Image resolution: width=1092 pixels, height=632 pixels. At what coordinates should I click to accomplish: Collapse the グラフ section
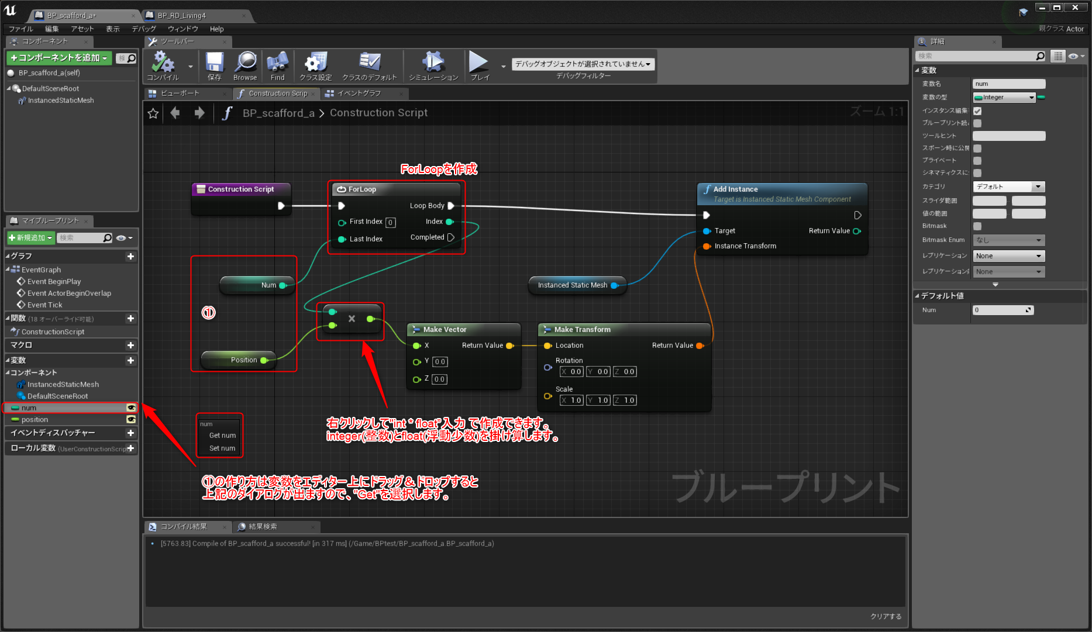point(8,256)
